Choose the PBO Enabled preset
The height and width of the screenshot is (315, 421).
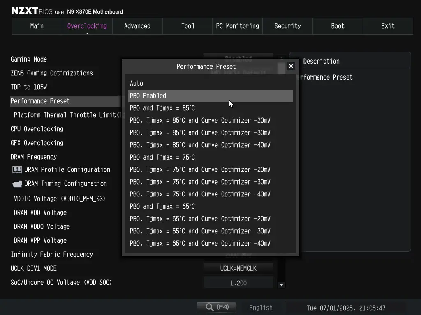pos(210,96)
